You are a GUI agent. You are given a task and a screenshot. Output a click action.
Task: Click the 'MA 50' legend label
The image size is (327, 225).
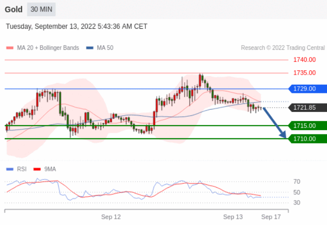point(105,48)
